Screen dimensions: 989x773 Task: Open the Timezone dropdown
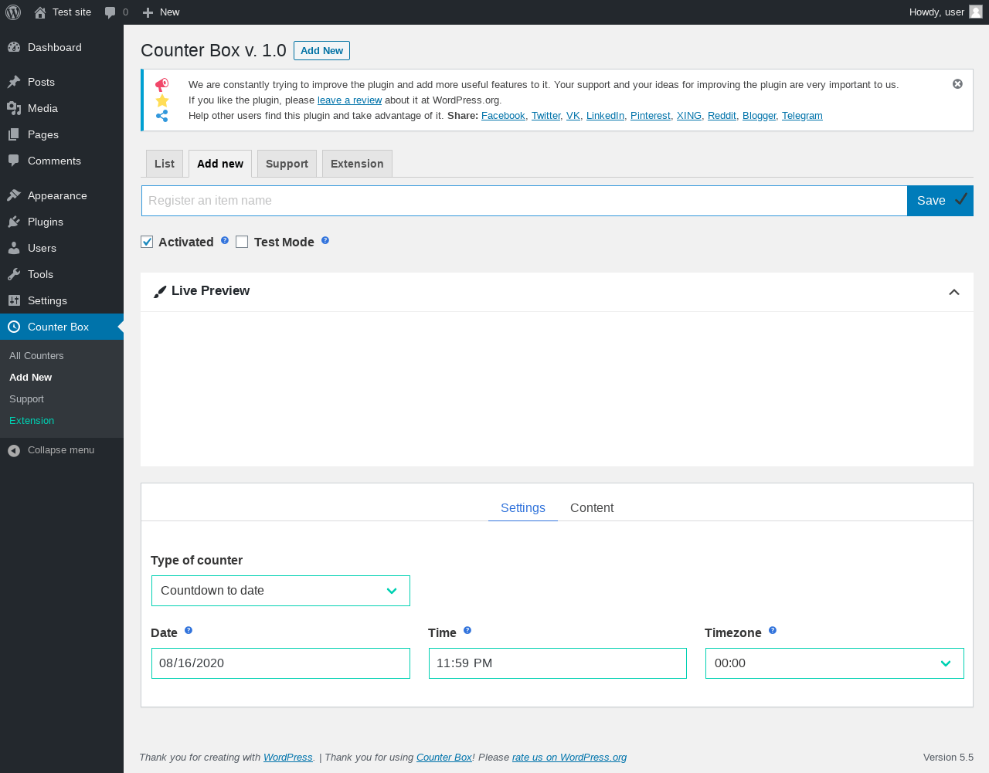tap(834, 663)
